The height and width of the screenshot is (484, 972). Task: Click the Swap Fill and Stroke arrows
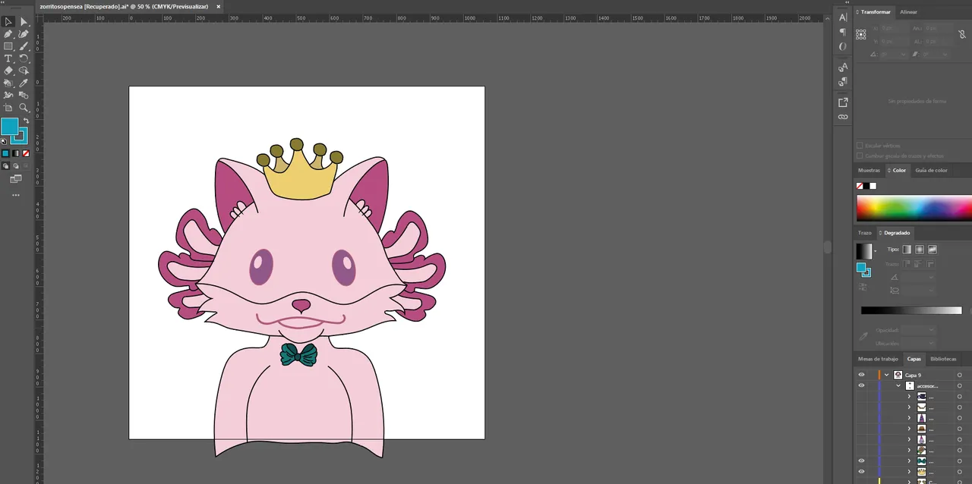coord(26,121)
